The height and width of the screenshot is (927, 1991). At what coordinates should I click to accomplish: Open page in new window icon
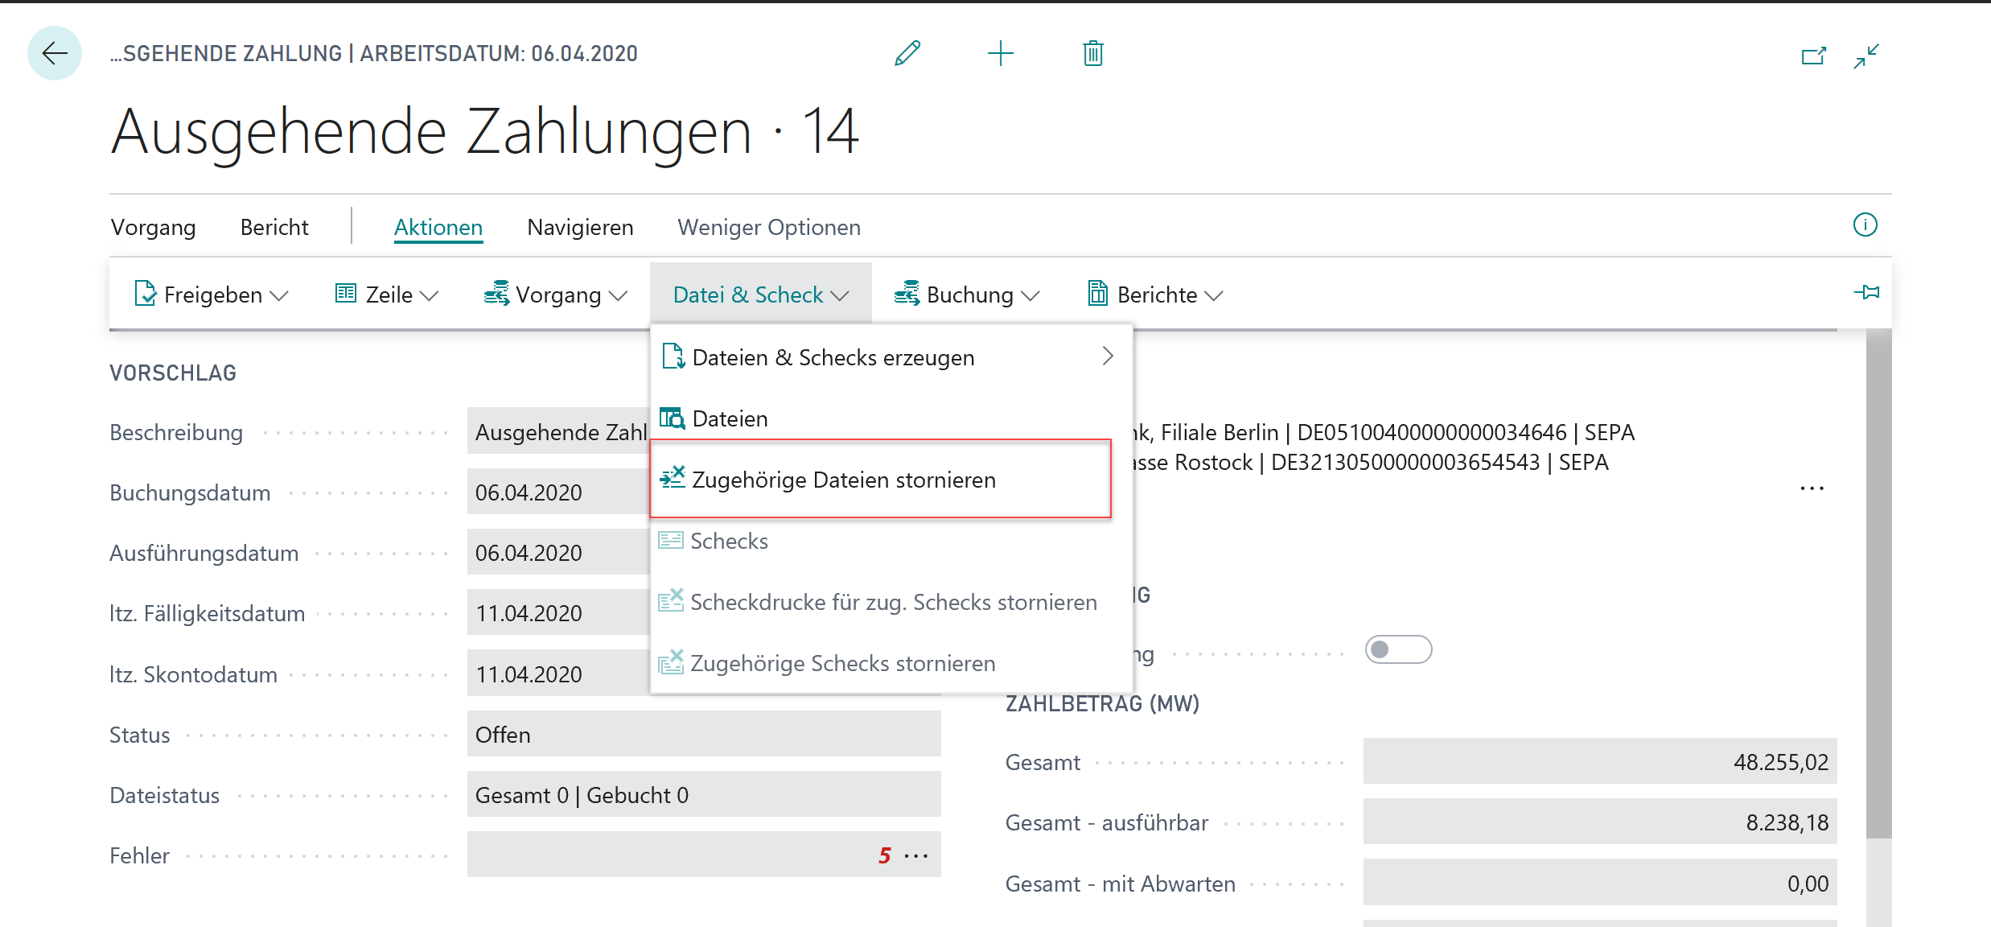tap(1813, 56)
